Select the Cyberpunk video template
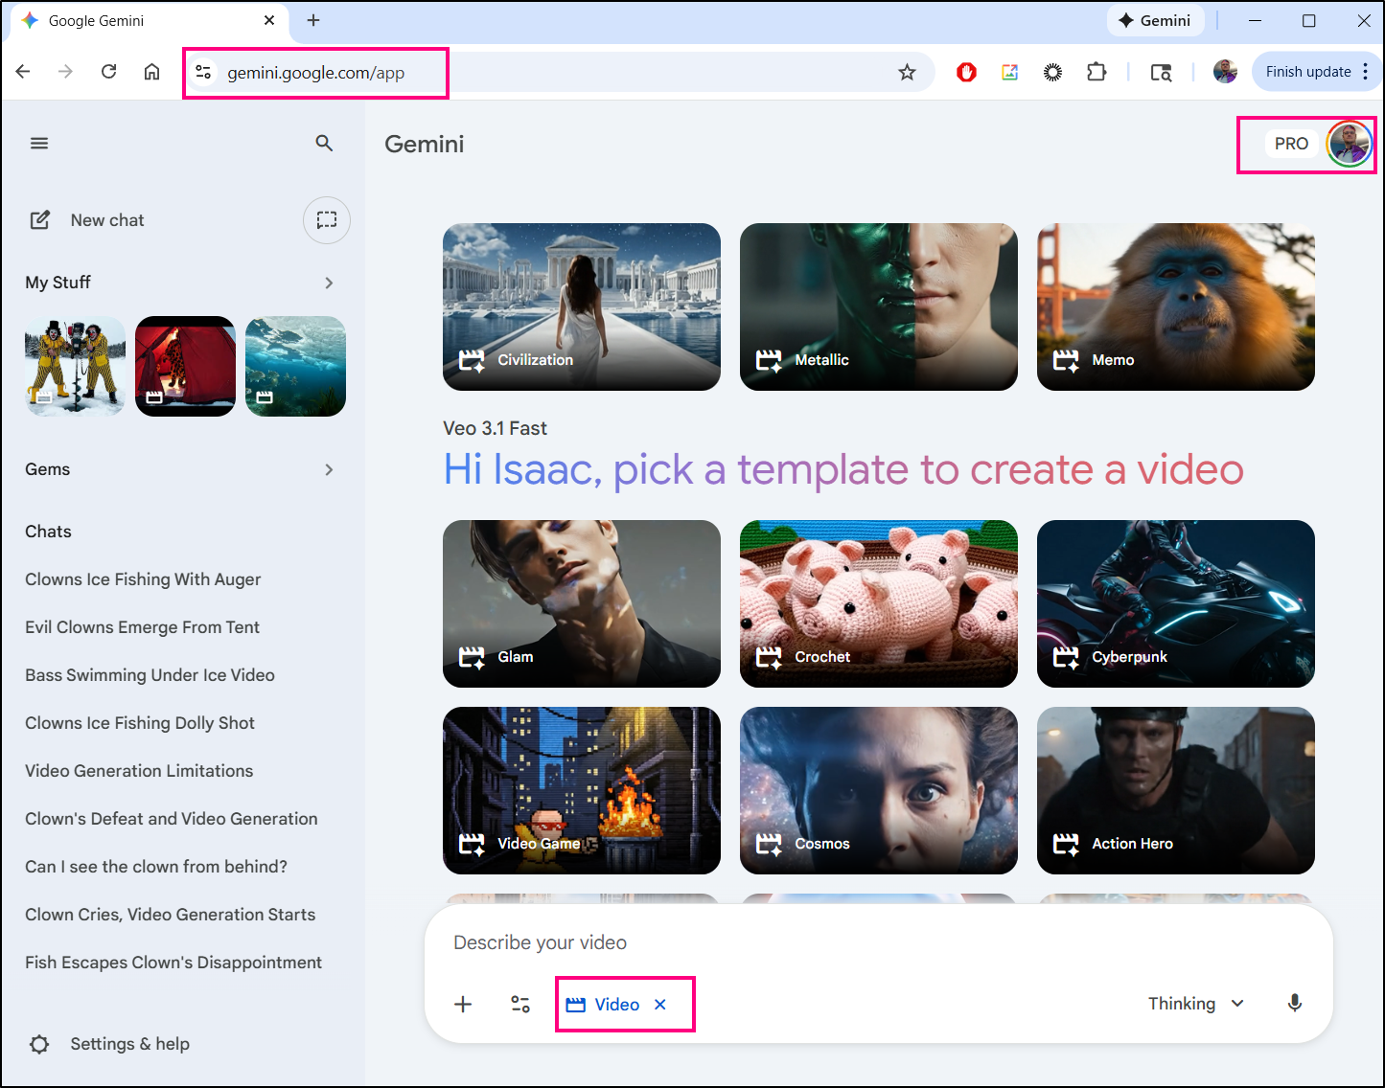Screen dimensions: 1385x1088 pyautogui.click(x=1175, y=603)
